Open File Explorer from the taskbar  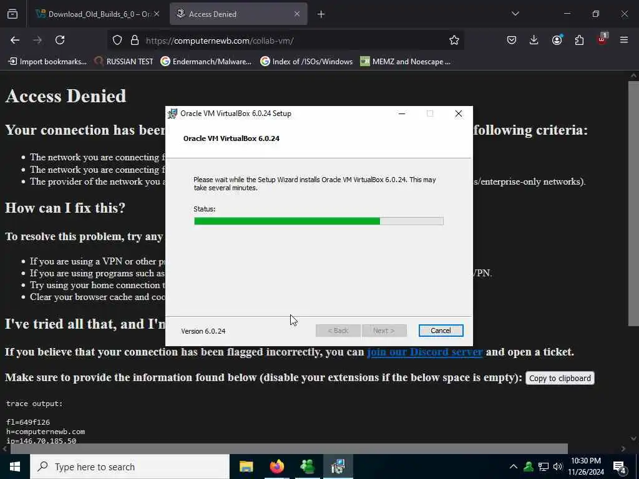(x=246, y=467)
